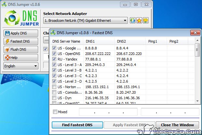Screen dimensions: 202x135
Task: Select the RU - Yandex server name
Action: click(67, 59)
